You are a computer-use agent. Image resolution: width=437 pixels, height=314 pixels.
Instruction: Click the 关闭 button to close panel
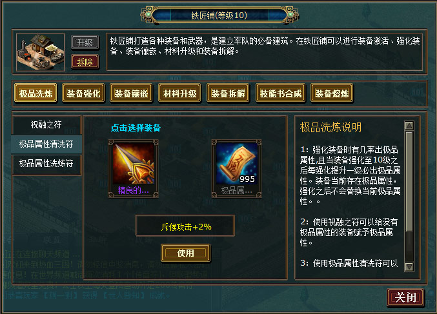[x=406, y=297]
